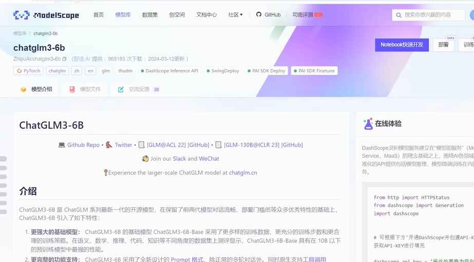Click the PyTorch tag
The image size is (474, 262).
(28, 71)
